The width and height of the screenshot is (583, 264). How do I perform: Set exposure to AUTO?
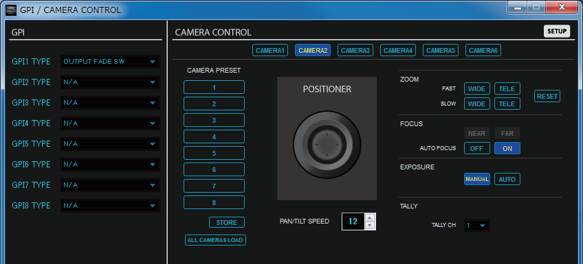tap(507, 179)
